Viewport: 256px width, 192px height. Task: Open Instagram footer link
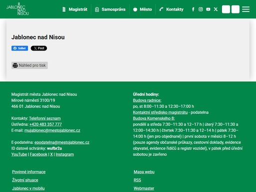coord(64,154)
